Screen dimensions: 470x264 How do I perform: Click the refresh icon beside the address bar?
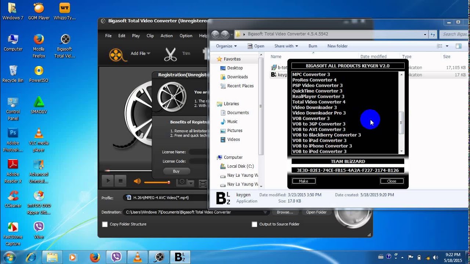pos(434,34)
